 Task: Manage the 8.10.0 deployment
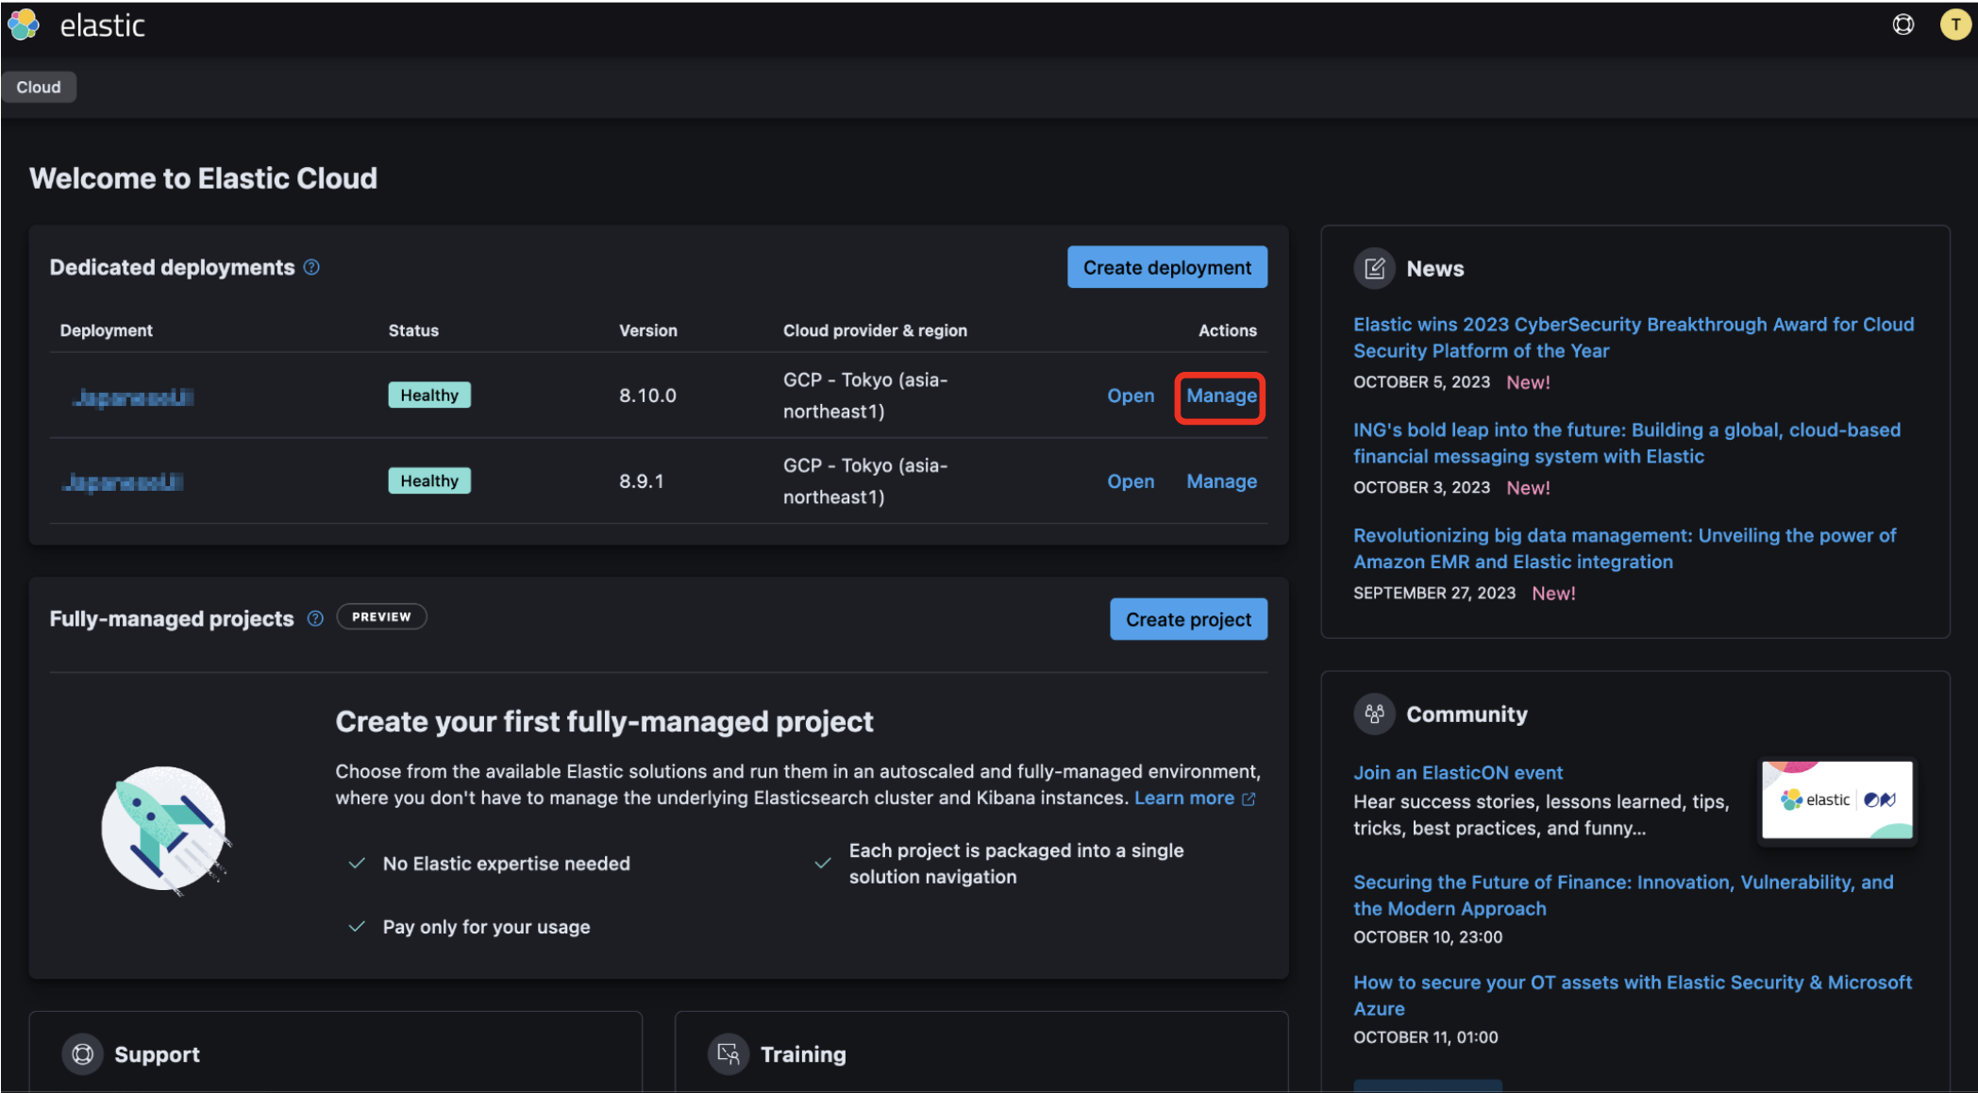point(1220,395)
